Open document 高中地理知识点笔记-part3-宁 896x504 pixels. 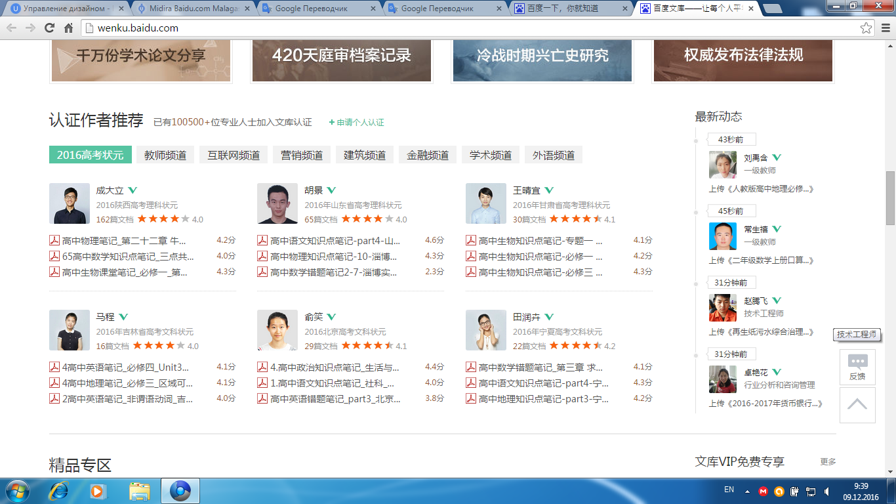[544, 399]
